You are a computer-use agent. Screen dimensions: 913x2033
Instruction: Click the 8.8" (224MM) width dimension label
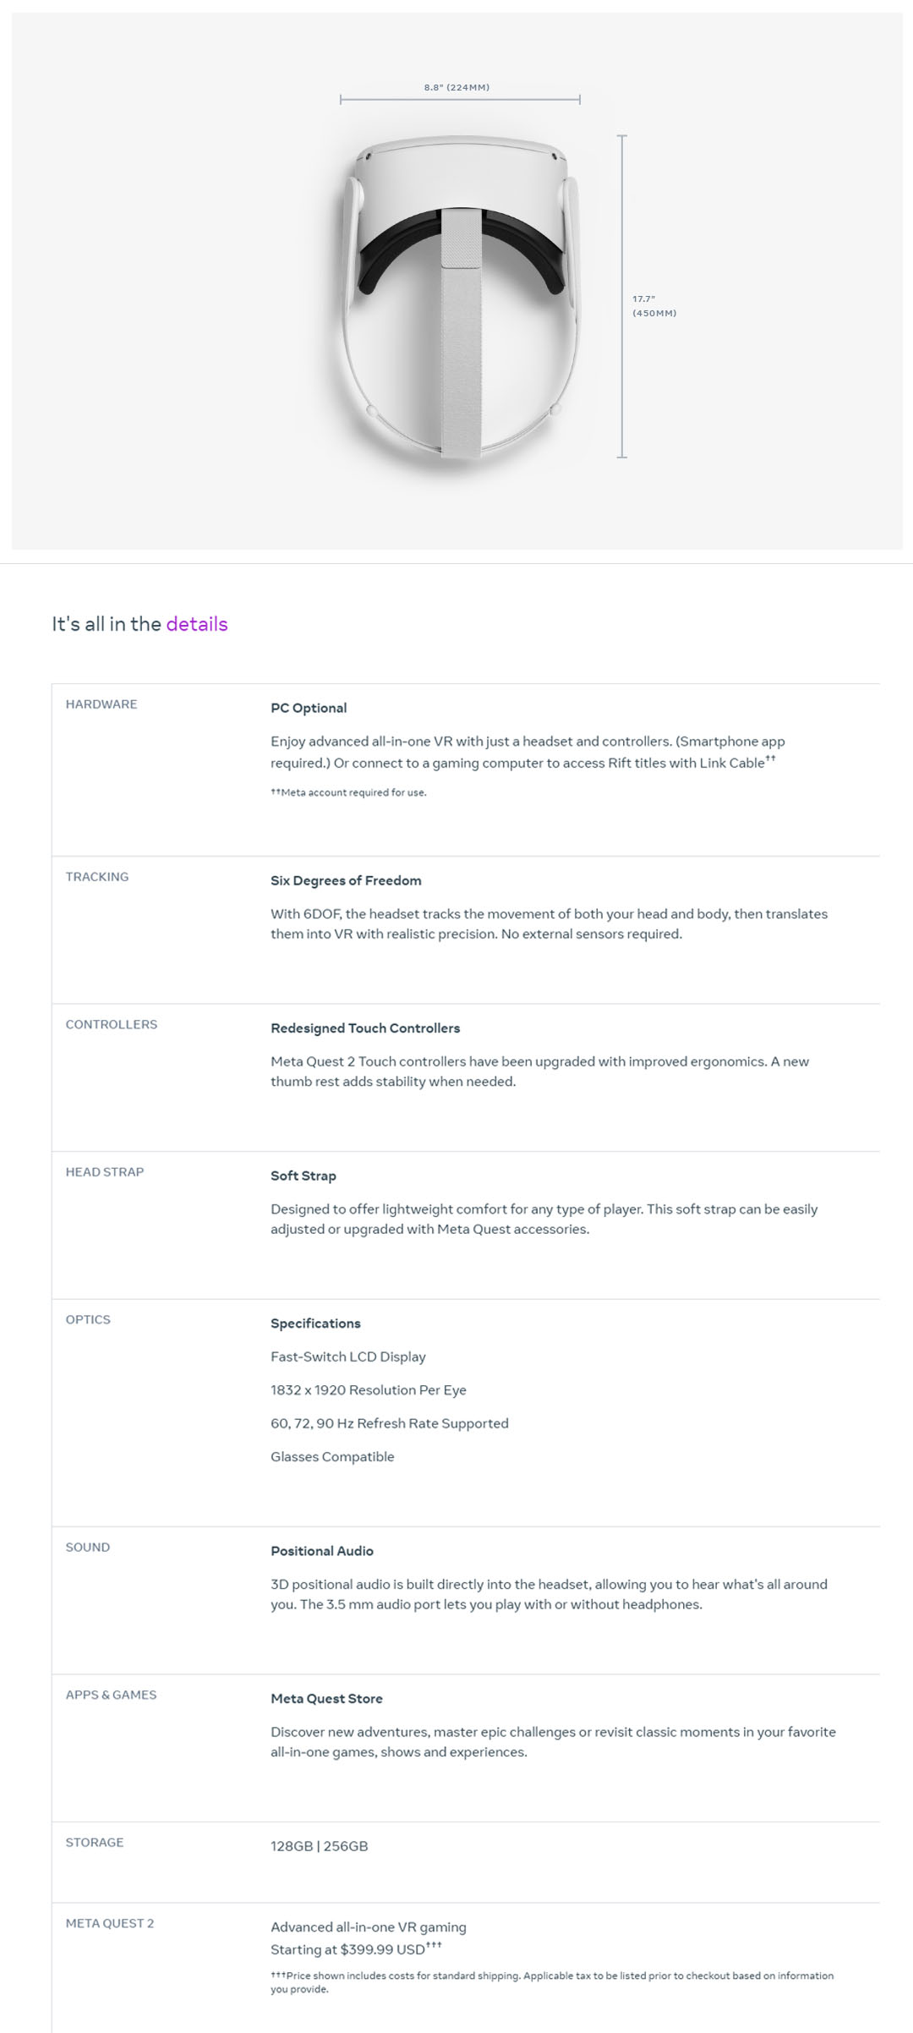click(x=456, y=87)
